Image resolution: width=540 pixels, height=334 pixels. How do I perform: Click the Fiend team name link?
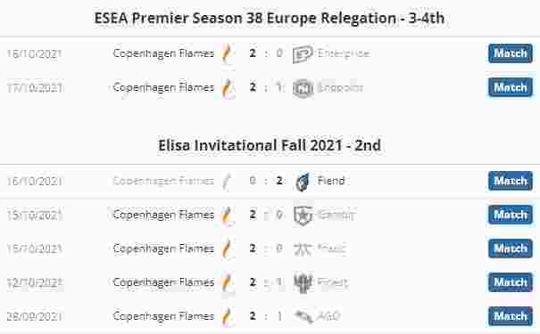(331, 181)
